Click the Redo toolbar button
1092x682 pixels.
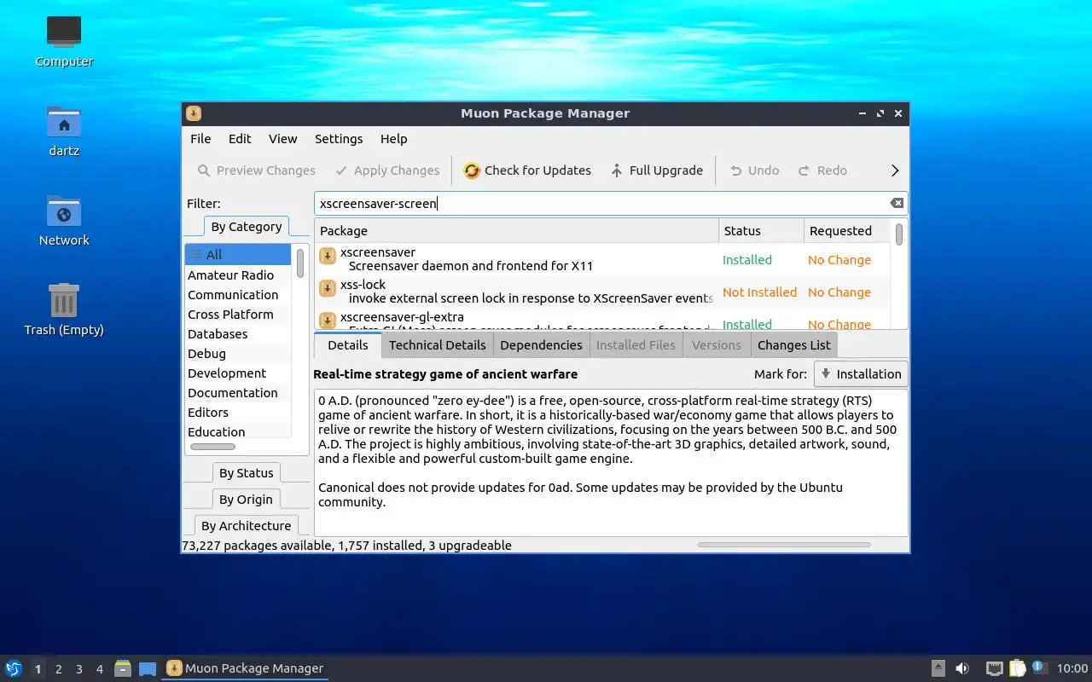(822, 170)
